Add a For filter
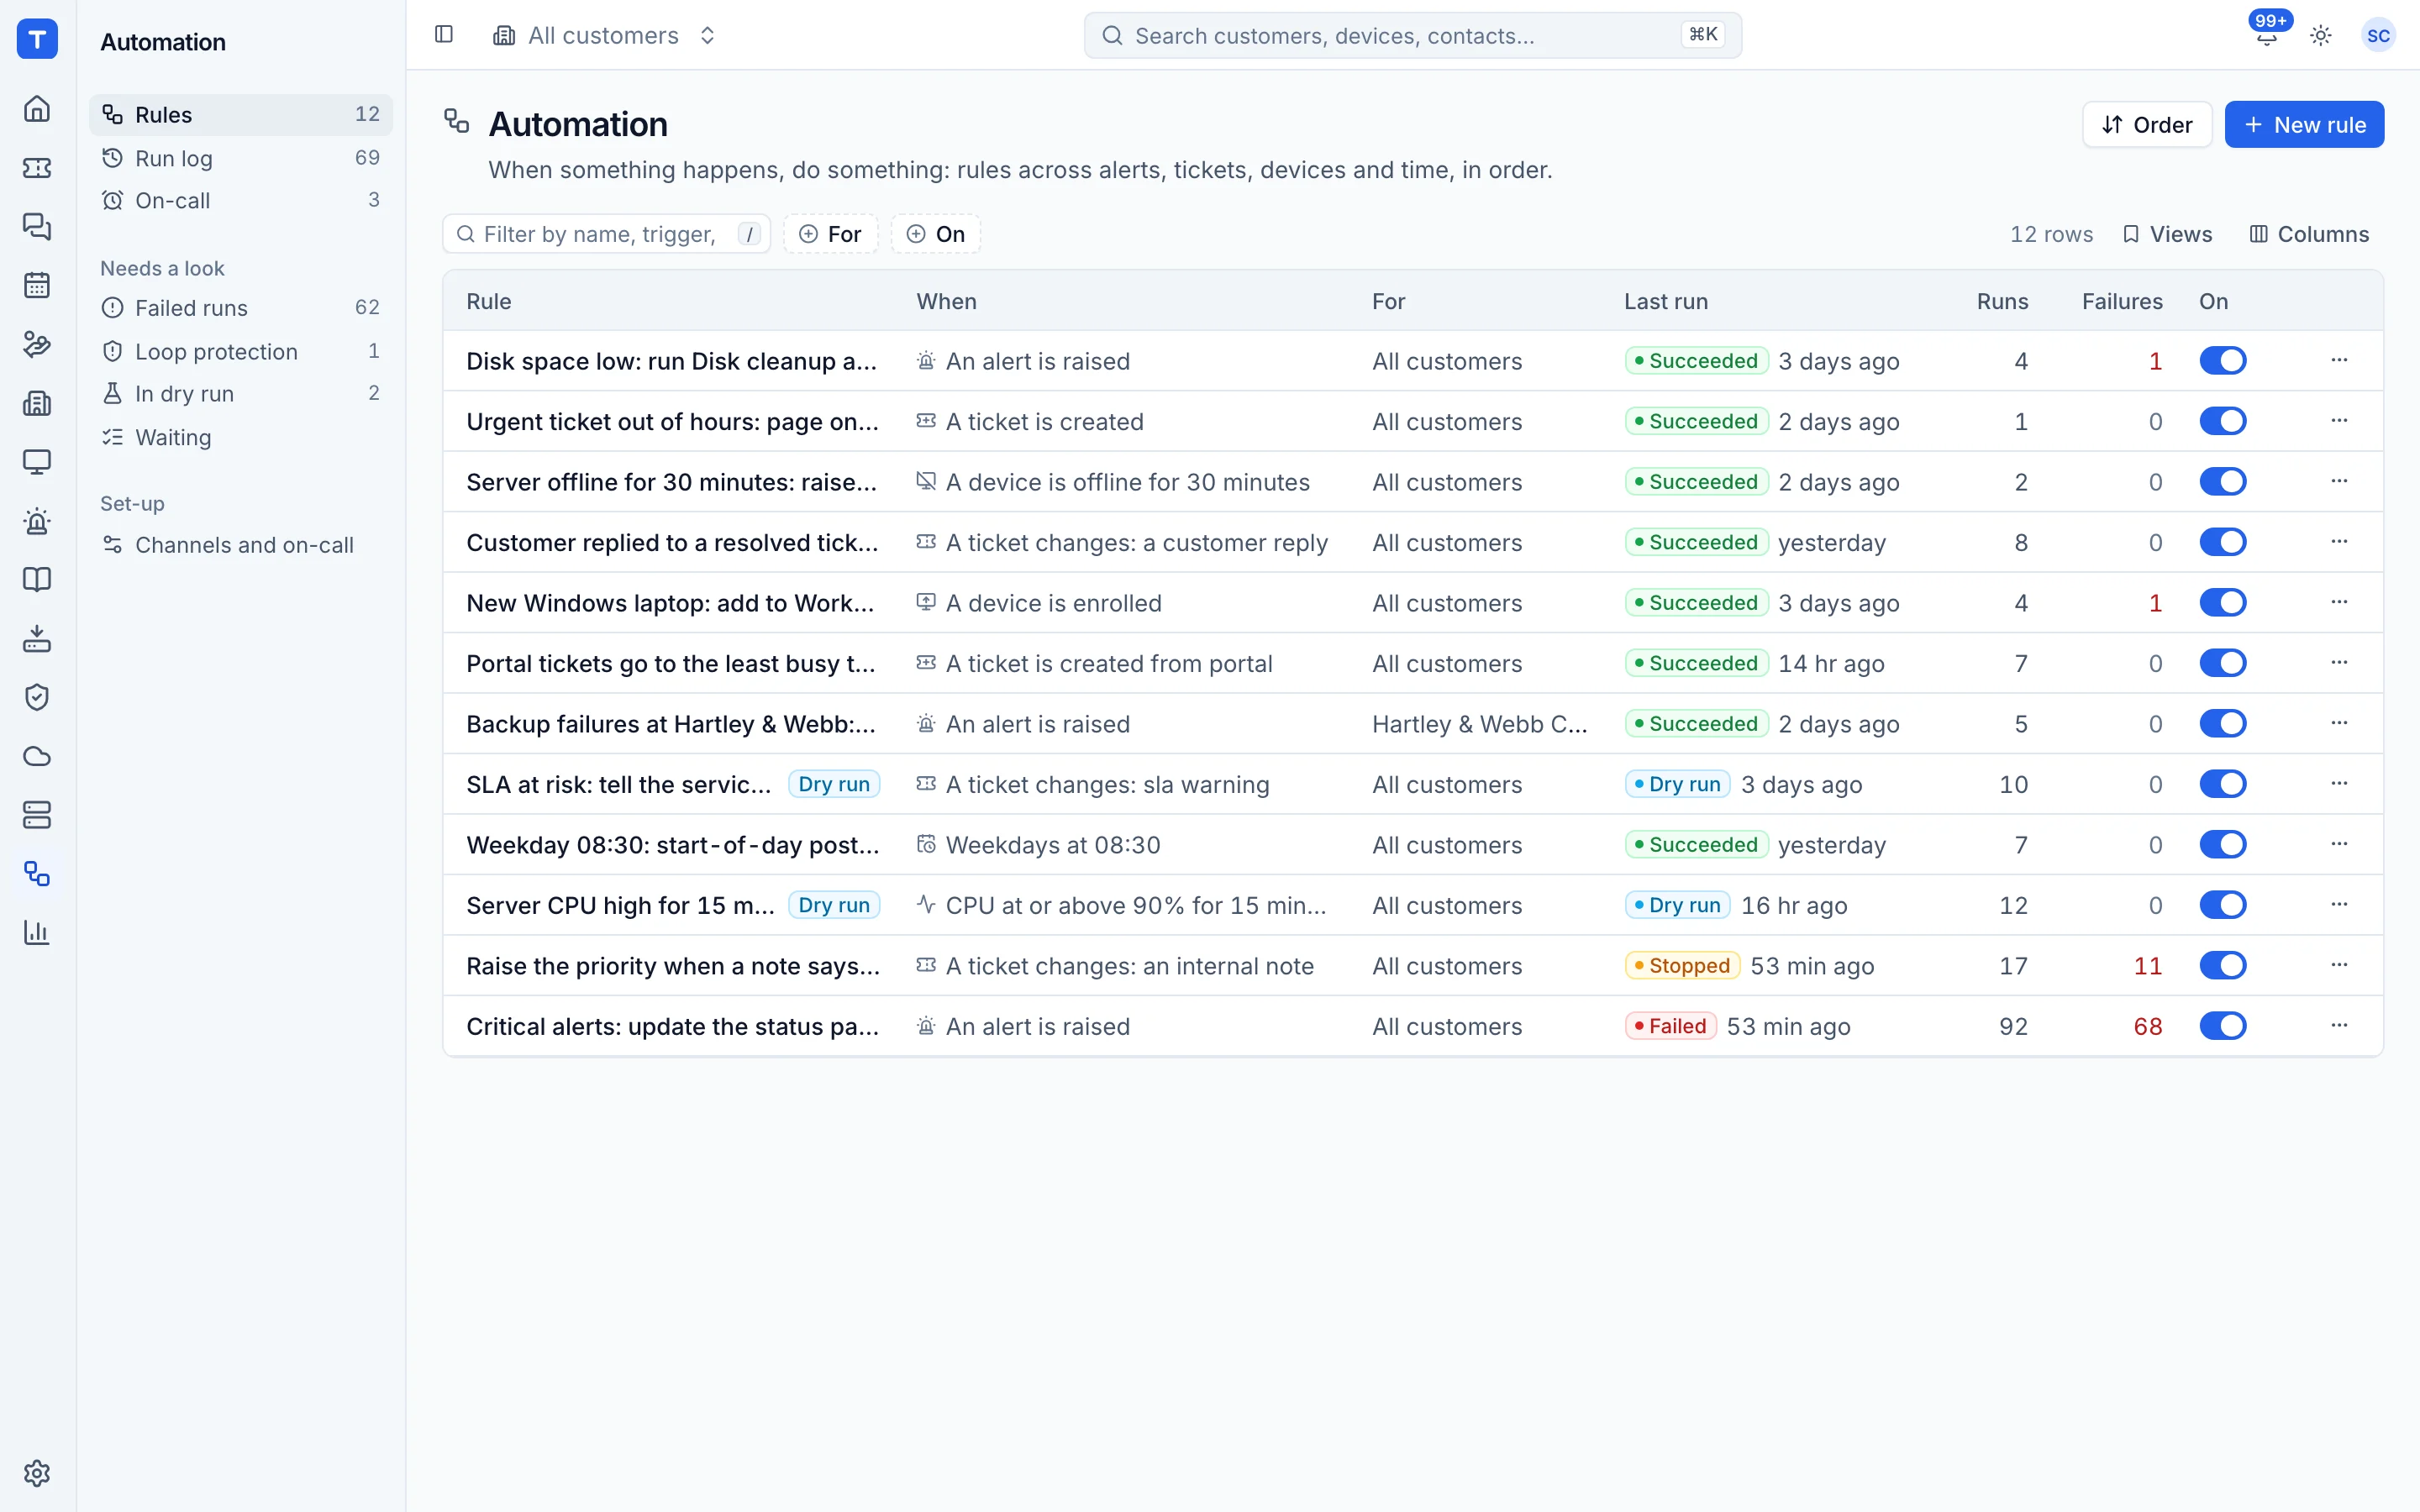This screenshot has height=1512, width=2420. (x=830, y=234)
